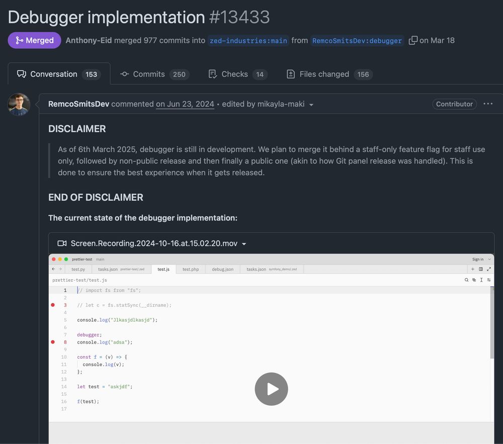Click the 'main' branch label in editor title bar
Image resolution: width=503 pixels, height=444 pixels.
pyautogui.click(x=100, y=259)
